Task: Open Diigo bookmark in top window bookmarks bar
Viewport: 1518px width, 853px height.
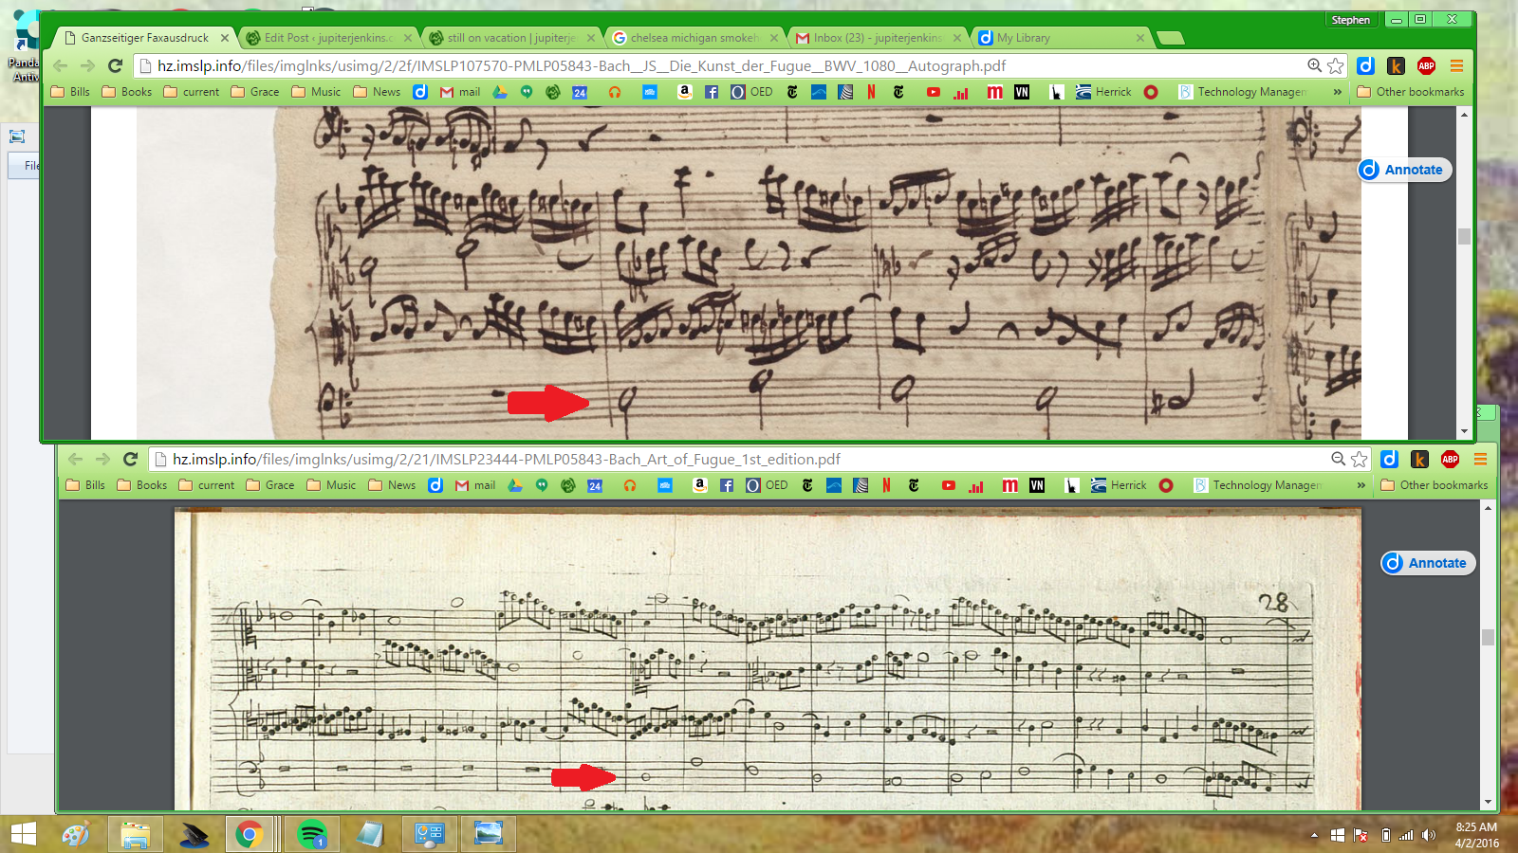Action: pos(420,92)
